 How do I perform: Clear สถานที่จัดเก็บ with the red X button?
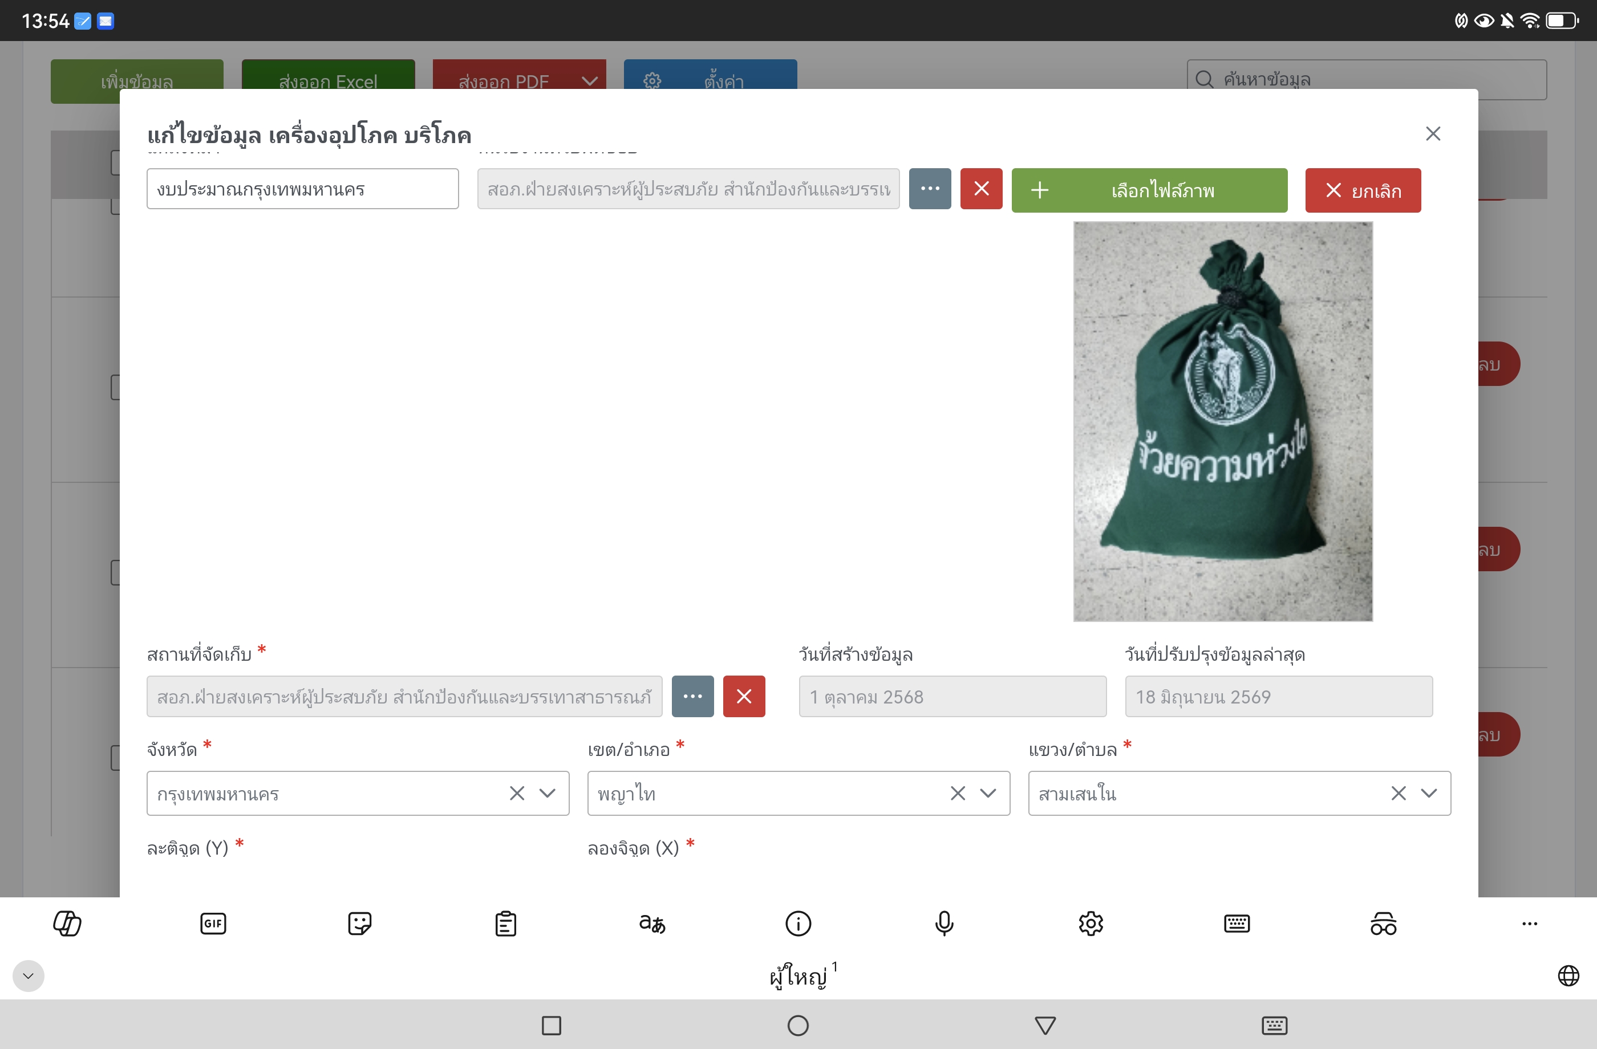pyautogui.click(x=744, y=697)
